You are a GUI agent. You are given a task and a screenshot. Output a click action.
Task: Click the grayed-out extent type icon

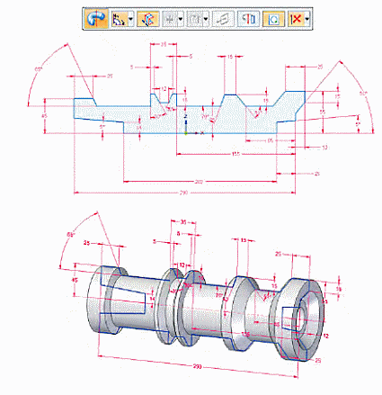pyautogui.click(x=195, y=20)
